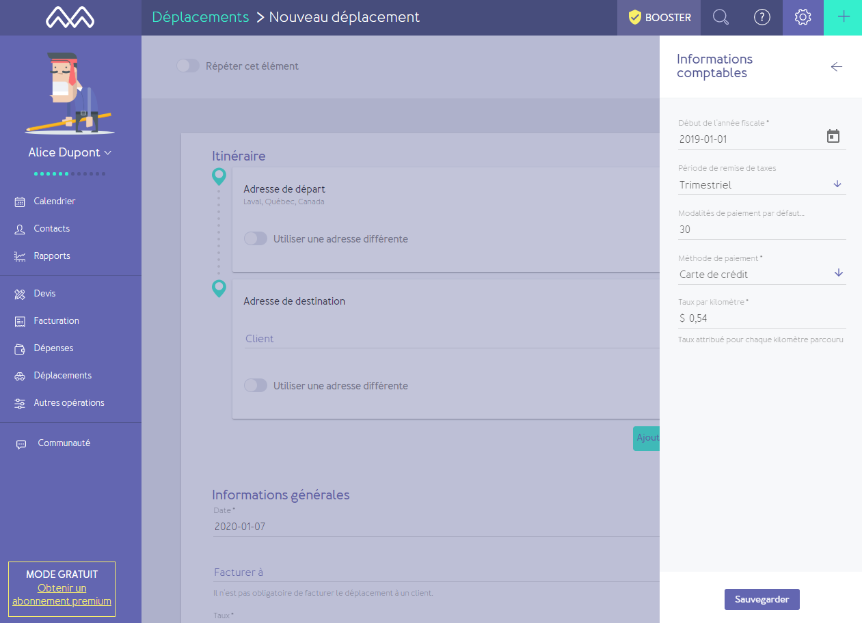Click the Sauvegarder button
Screen dimensions: 862x623
[x=762, y=599]
